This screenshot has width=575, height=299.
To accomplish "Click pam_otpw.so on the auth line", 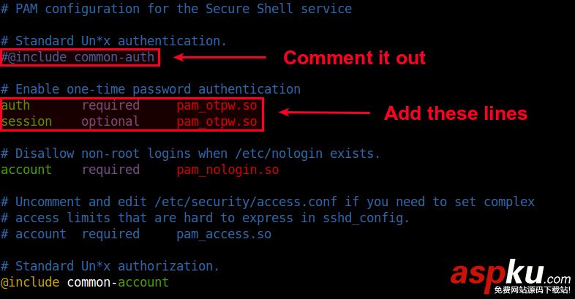I will point(217,105).
